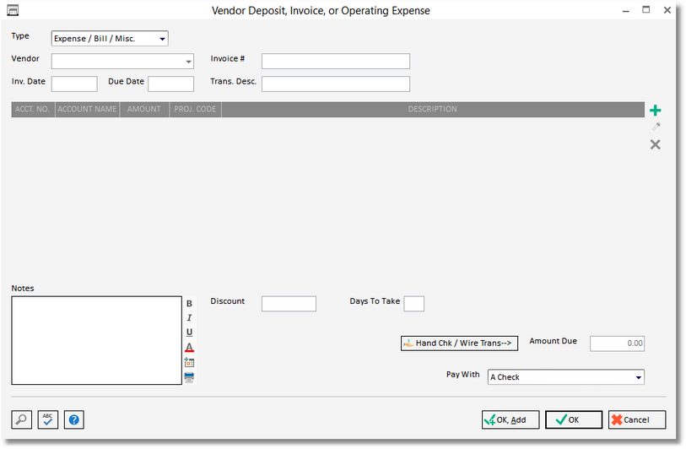Click the Discount field
Image resolution: width=686 pixels, height=449 pixels.
tap(289, 304)
